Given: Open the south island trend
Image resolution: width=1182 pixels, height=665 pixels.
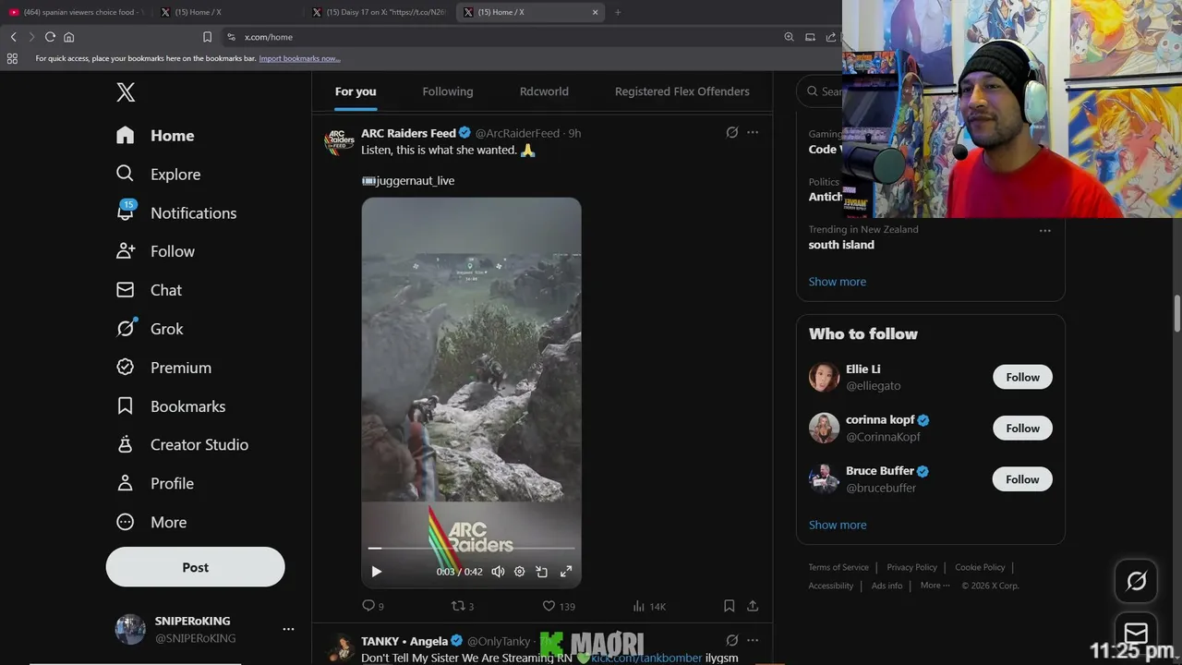Looking at the screenshot, I should tap(841, 245).
